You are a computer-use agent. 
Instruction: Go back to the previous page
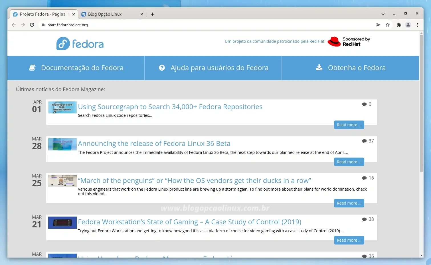click(14, 25)
